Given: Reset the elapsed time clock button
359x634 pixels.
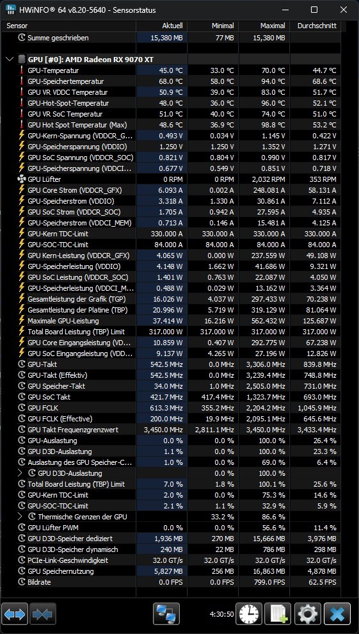Looking at the screenshot, I should click(249, 614).
